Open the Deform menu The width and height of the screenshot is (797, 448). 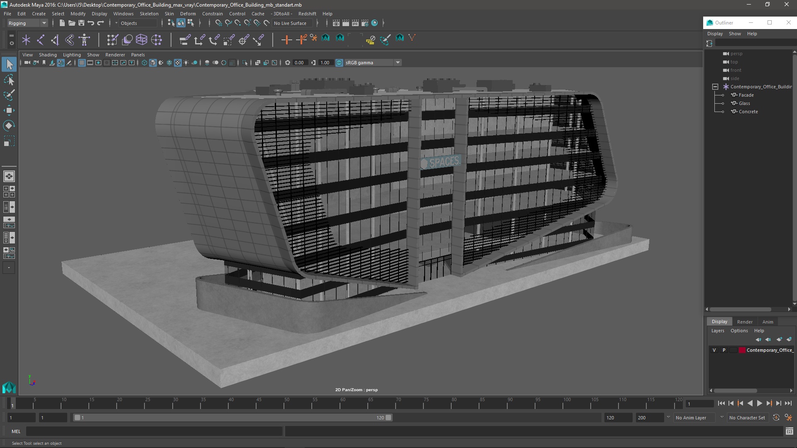click(188, 14)
